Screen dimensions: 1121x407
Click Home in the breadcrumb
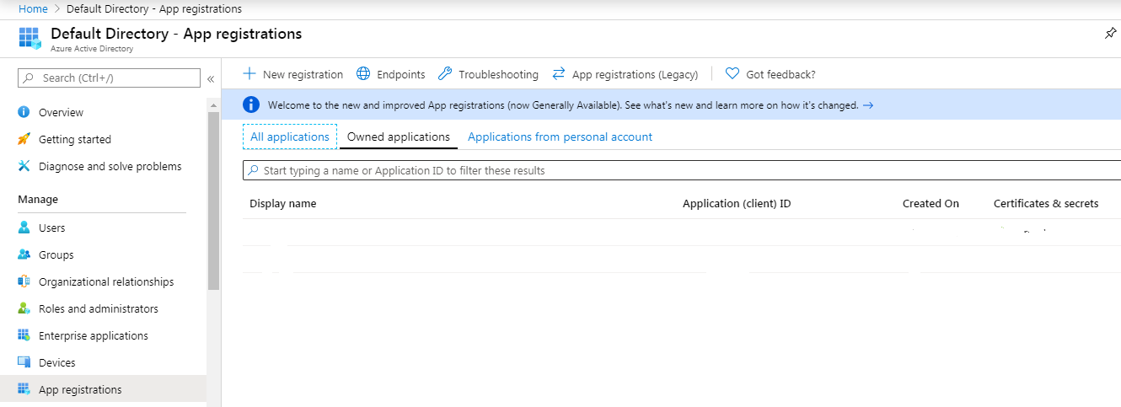[33, 8]
